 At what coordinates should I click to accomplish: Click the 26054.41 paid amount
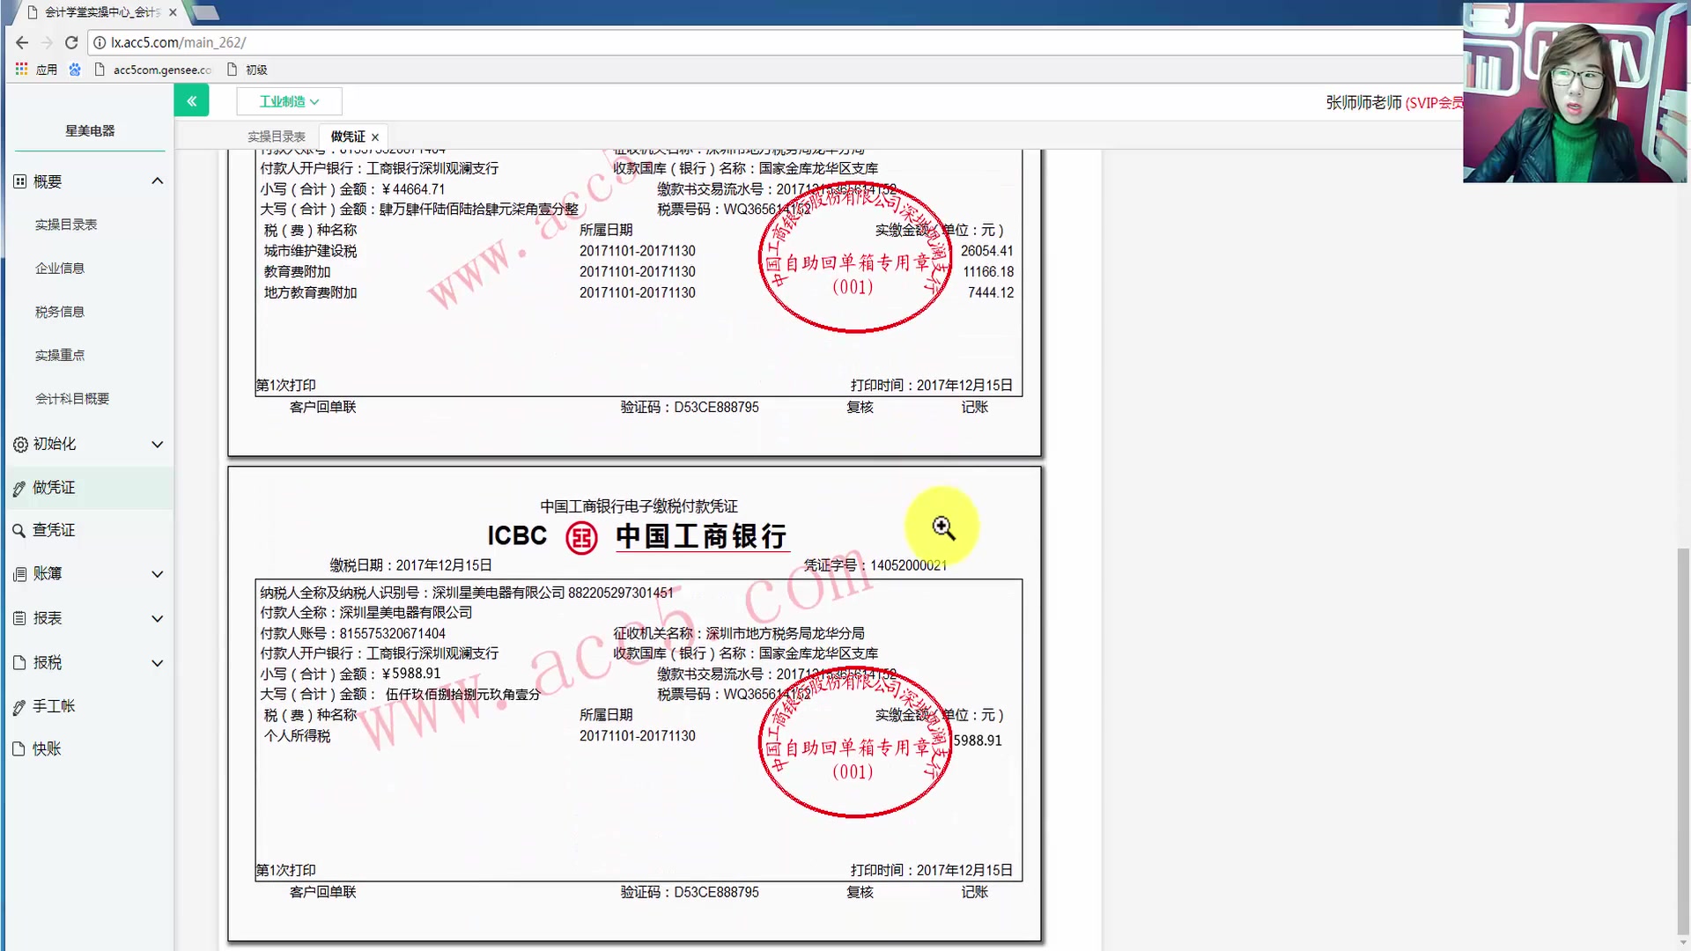click(x=987, y=251)
